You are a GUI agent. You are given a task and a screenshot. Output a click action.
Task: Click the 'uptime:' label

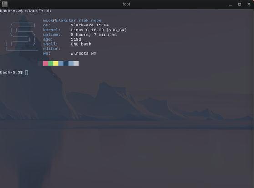coord(52,35)
